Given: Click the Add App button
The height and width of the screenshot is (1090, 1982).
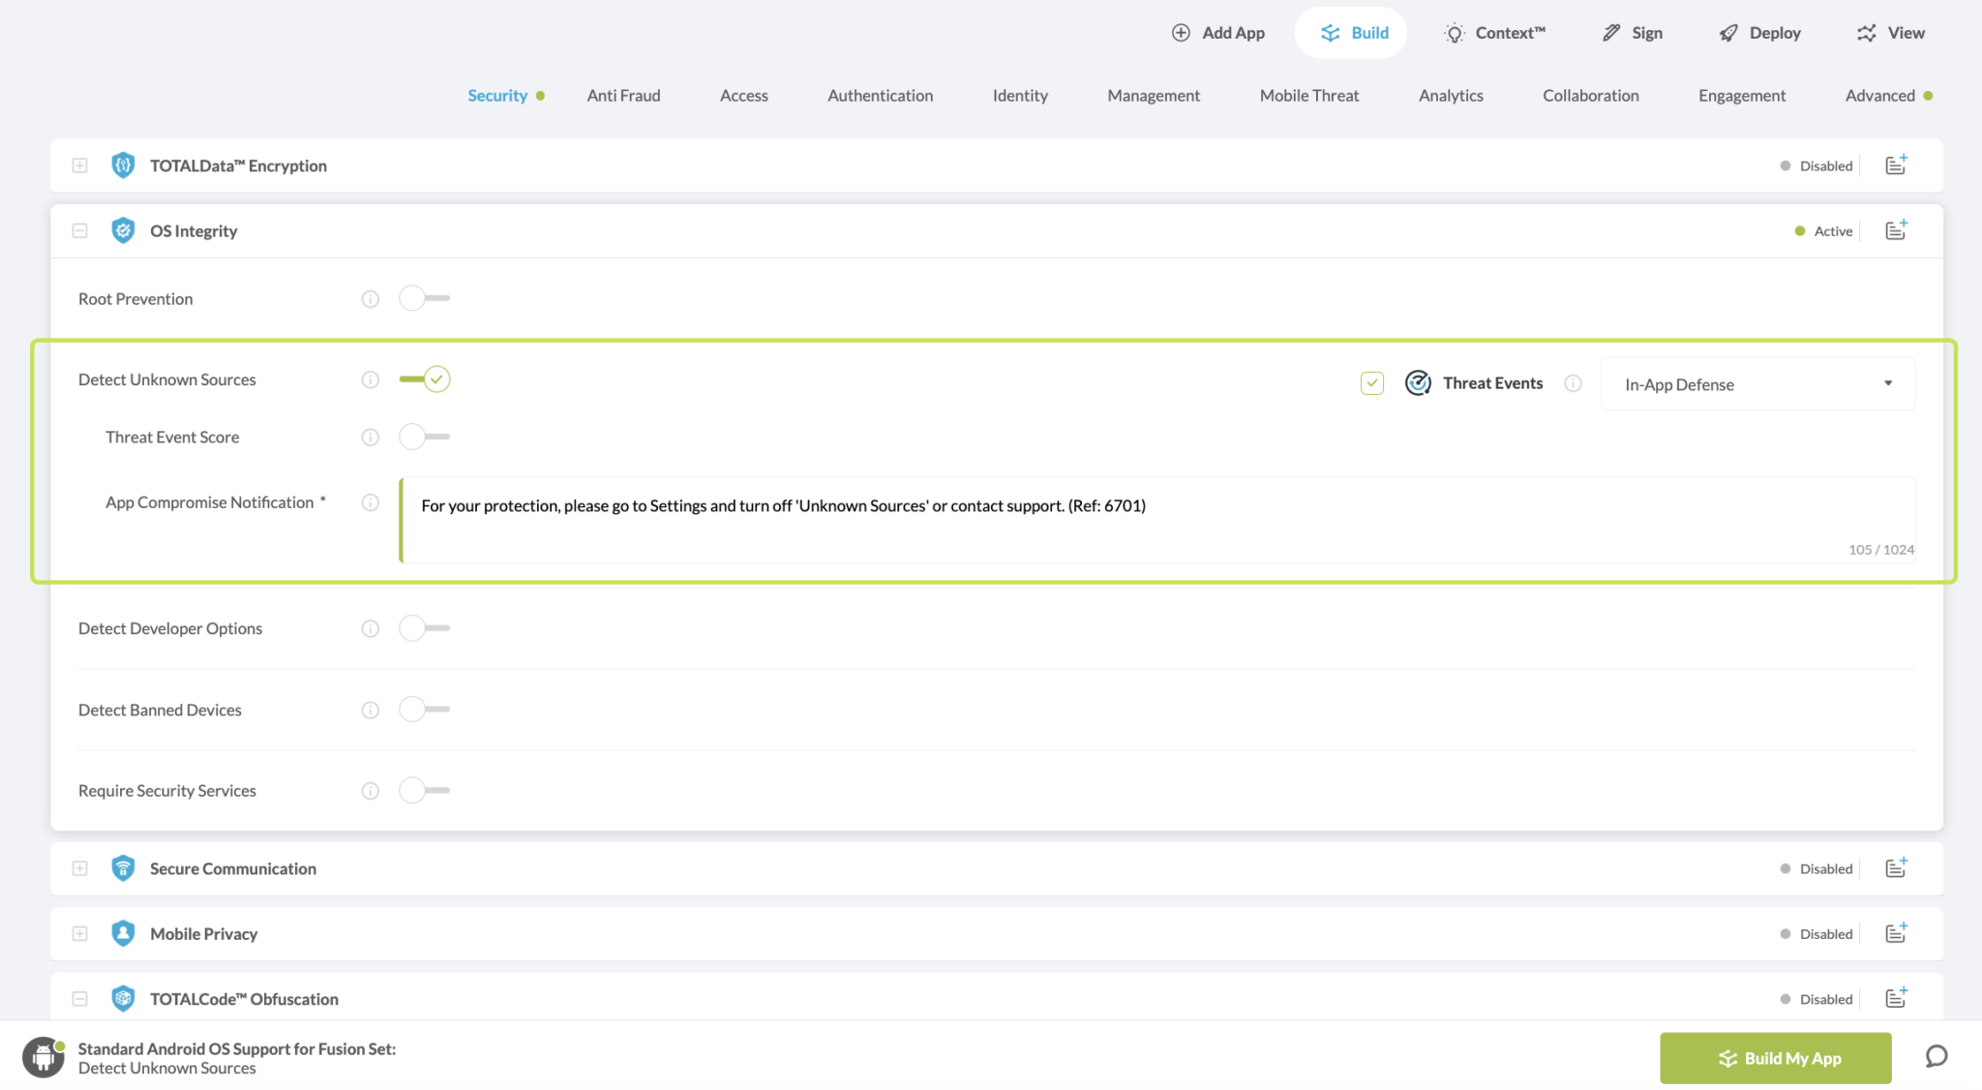Looking at the screenshot, I should click(1217, 33).
